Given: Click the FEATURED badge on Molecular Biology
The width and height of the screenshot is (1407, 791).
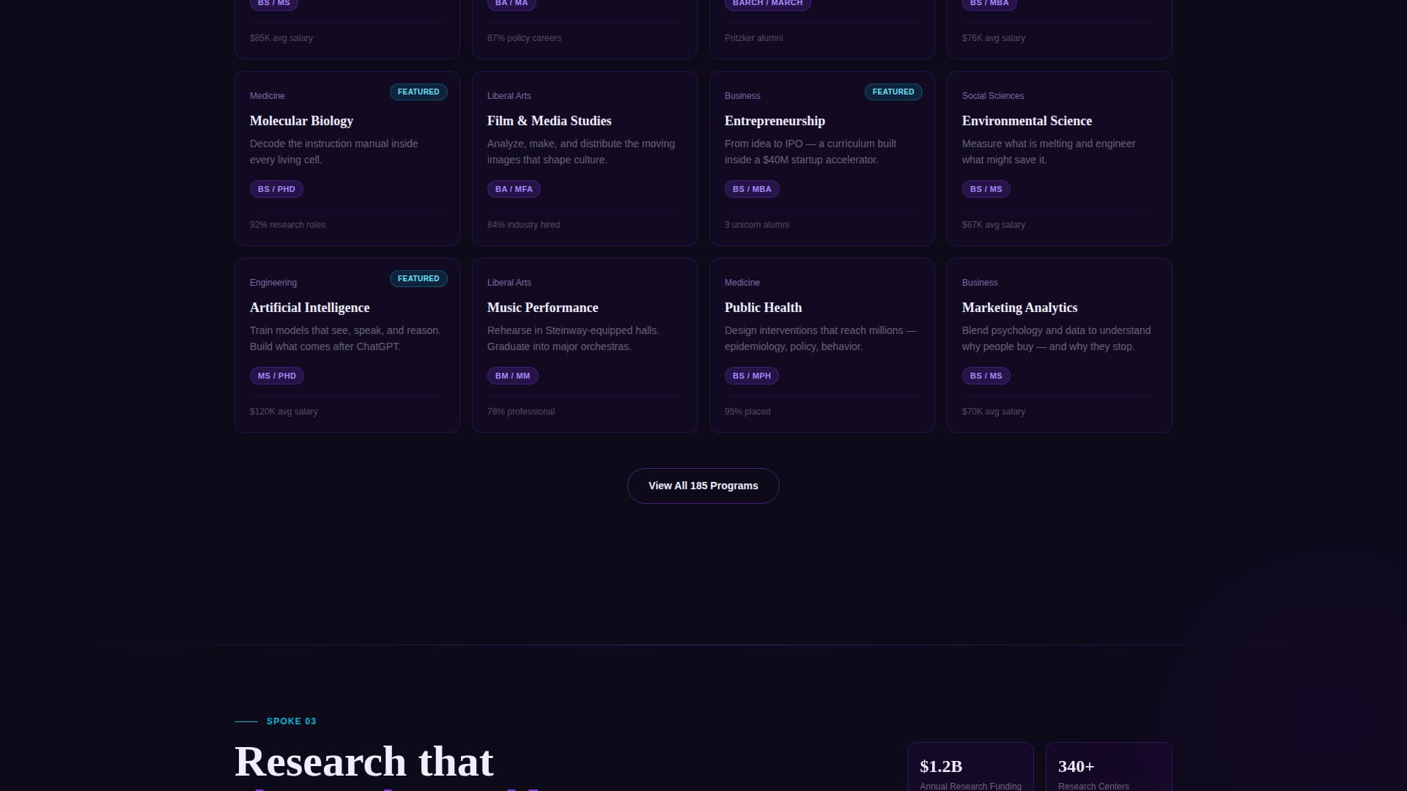Looking at the screenshot, I should point(418,92).
